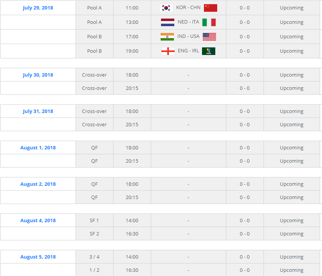Select the August 5, 2018 date link

pyautogui.click(x=38, y=257)
